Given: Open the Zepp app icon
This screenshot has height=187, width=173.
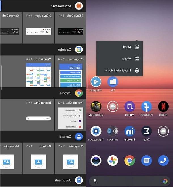Looking at the screenshot, I should point(147,131).
